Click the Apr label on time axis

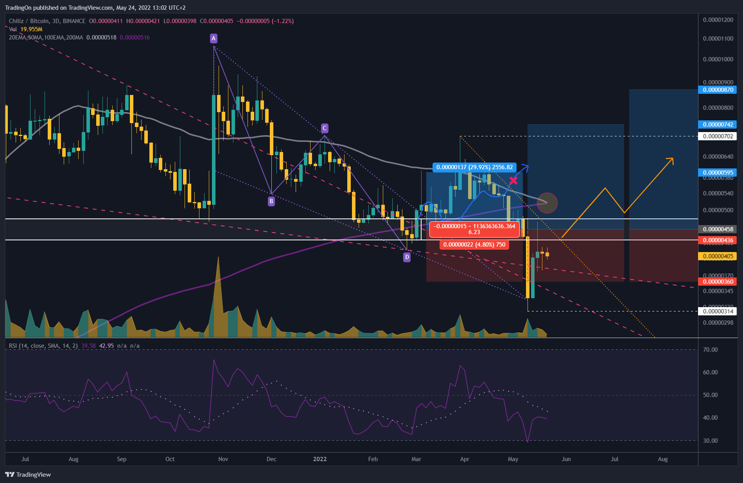tap(465, 459)
